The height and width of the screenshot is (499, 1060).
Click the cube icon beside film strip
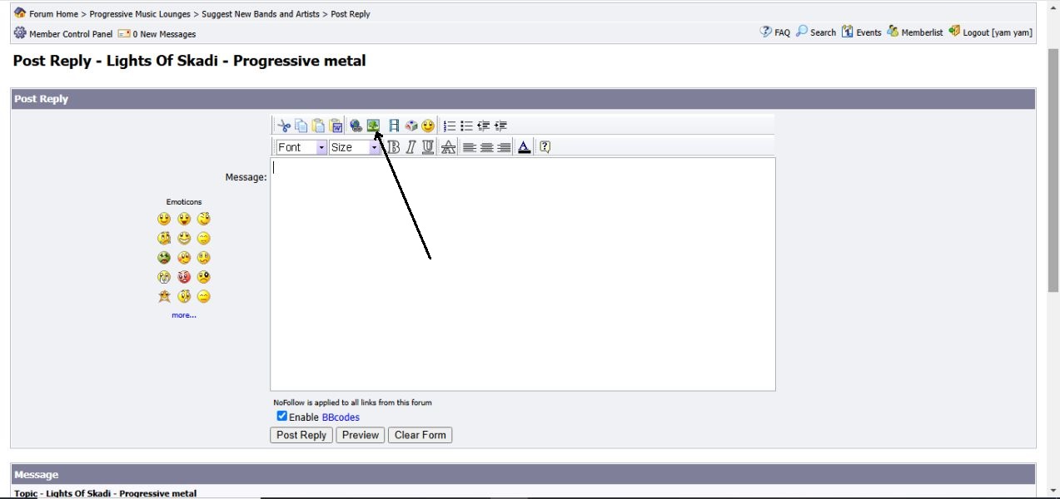tap(411, 126)
